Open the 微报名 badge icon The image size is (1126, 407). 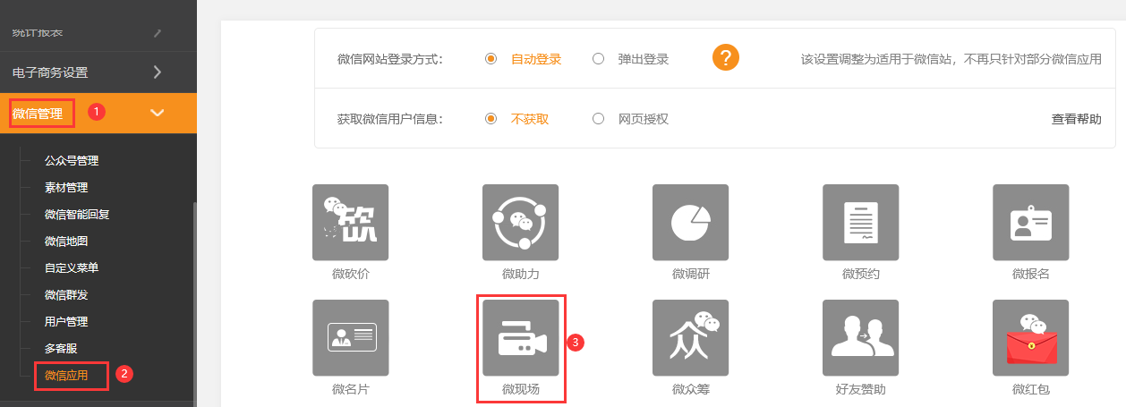tap(1030, 222)
